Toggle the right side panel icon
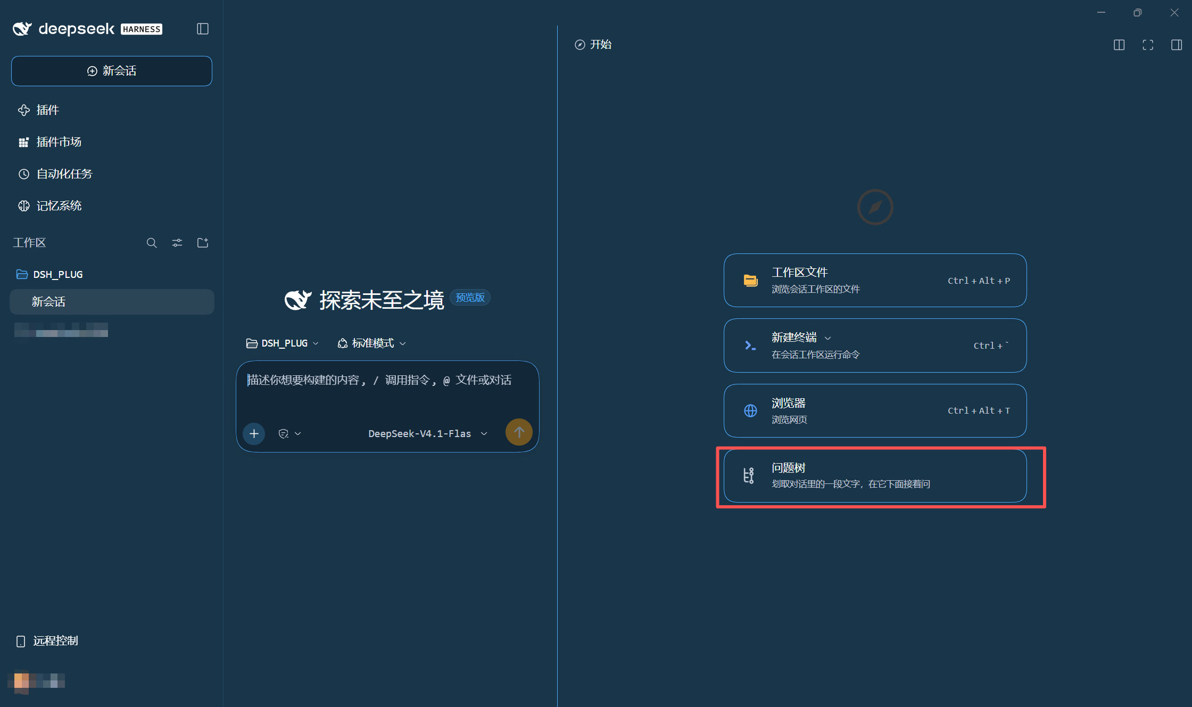 [x=1177, y=45]
